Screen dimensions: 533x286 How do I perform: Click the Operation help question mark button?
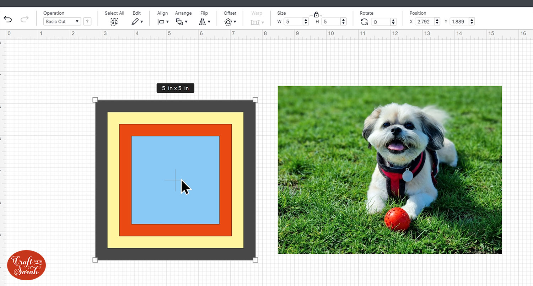[87, 21]
